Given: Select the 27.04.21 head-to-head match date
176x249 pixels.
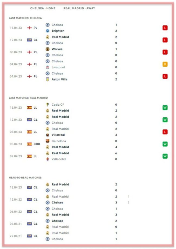Looking at the screenshot, I should point(16,236).
